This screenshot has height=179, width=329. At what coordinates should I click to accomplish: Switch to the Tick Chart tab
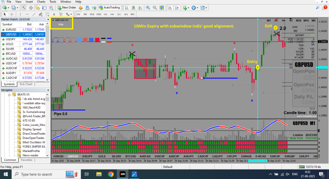click(26, 84)
